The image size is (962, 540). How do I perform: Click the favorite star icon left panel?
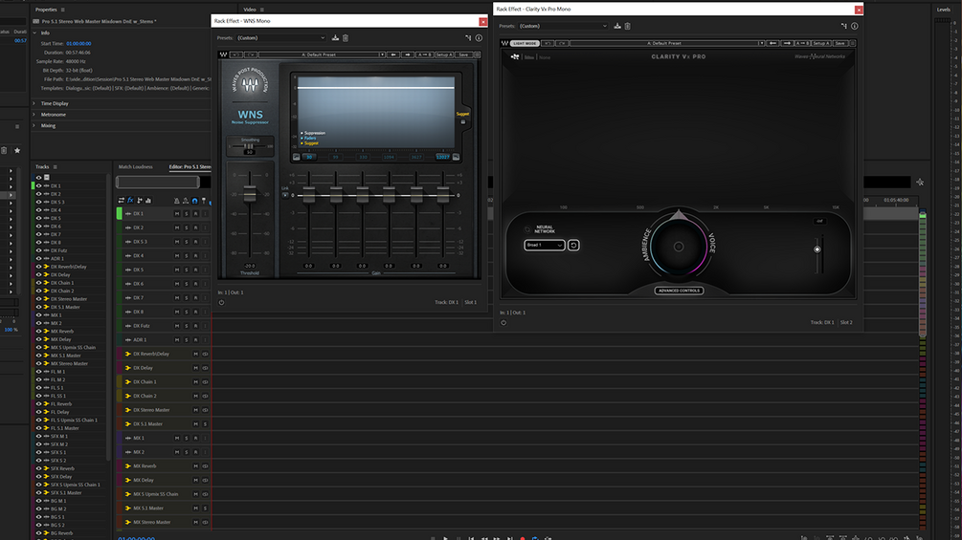tap(17, 150)
